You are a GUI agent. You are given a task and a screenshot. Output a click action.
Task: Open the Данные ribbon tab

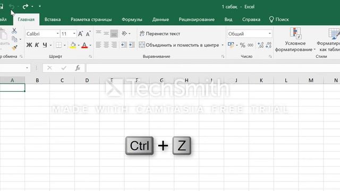coord(160,20)
